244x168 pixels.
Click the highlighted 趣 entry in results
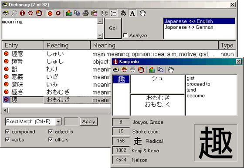14,100
